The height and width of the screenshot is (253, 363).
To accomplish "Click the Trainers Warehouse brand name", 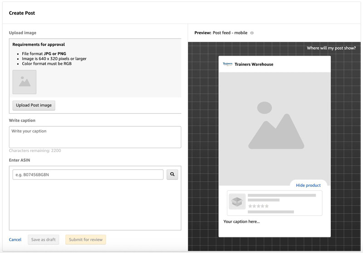I will tap(254, 64).
